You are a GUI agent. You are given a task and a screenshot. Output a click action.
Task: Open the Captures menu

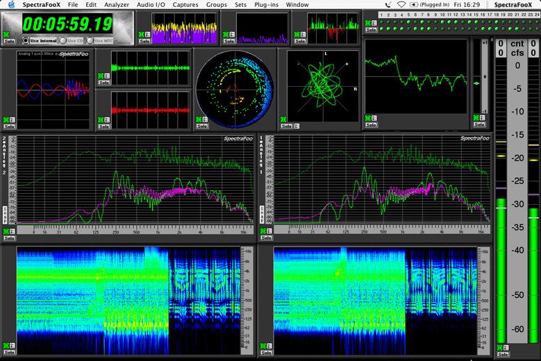(x=185, y=5)
